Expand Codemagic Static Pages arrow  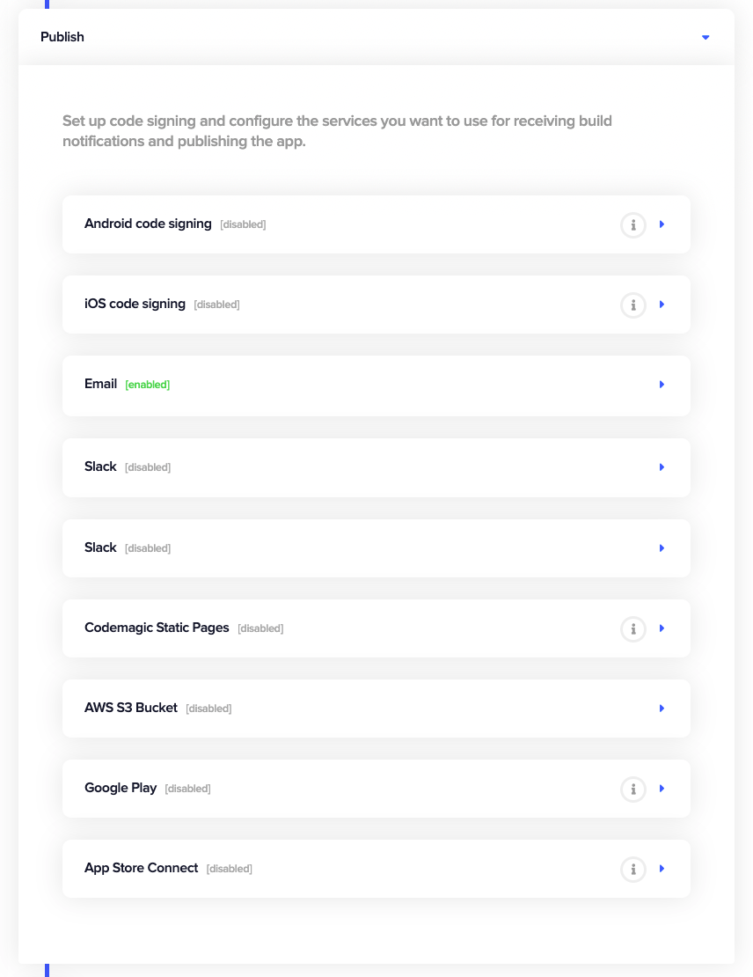click(x=662, y=628)
